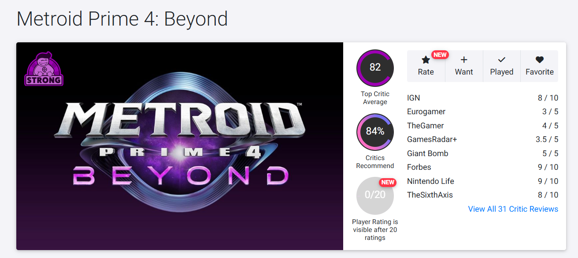Click the star Rate icon
578x258 pixels.
(426, 60)
